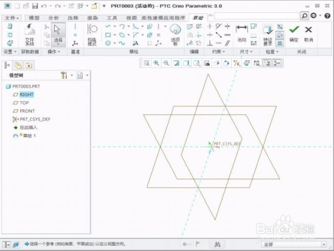
Task: Switch to the Render (渲染) ribbon tab
Action: pos(93,18)
